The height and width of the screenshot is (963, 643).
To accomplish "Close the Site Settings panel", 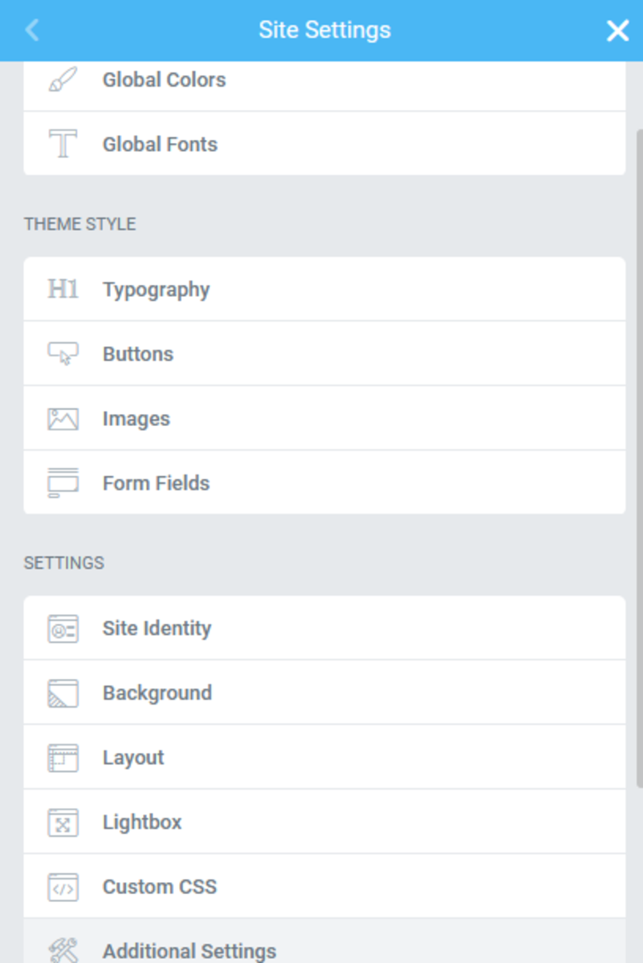I will [617, 30].
